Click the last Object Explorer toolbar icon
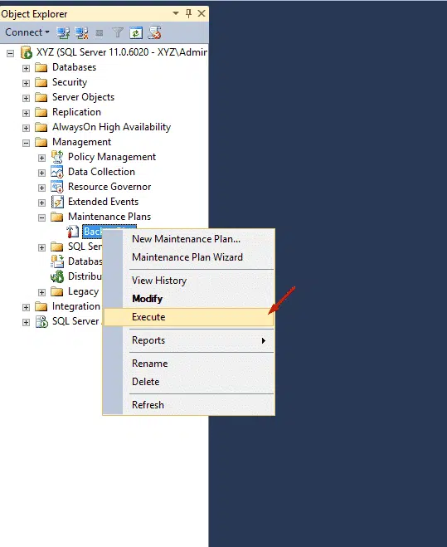447x547 pixels. 154,32
